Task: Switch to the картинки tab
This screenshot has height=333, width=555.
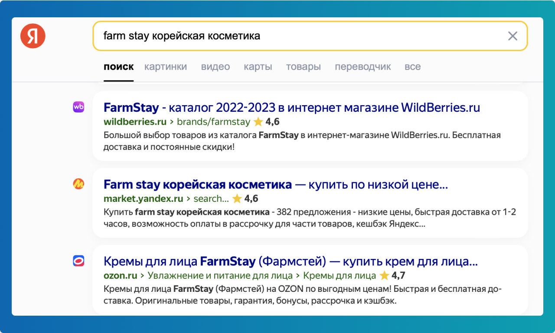Action: 166,67
